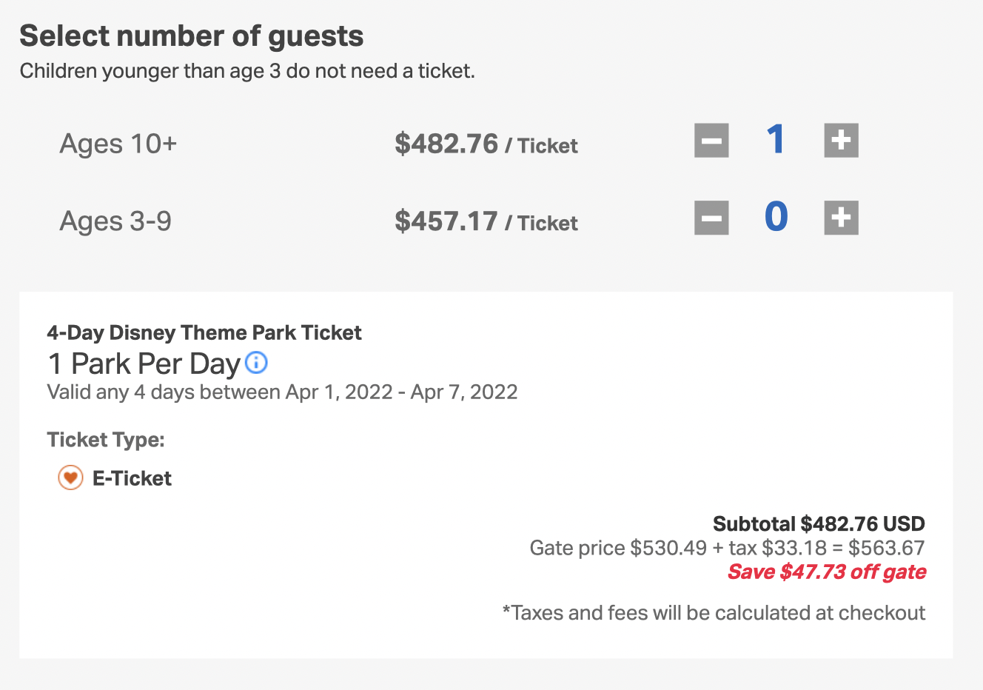Screen dimensions: 983x690
Task: Click the 1 Park Per Day text
Action: click(x=144, y=364)
